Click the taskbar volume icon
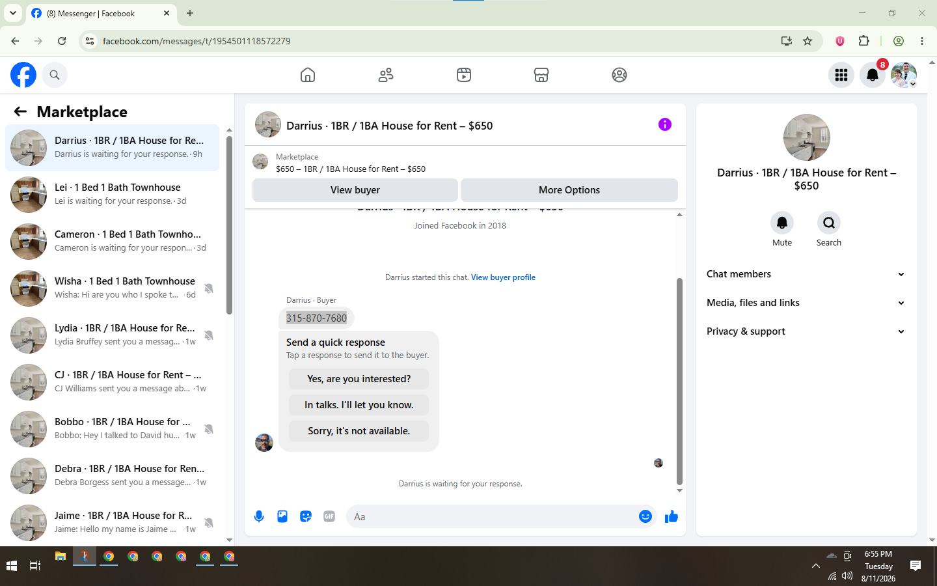Viewport: 937px width, 586px height. [x=847, y=576]
